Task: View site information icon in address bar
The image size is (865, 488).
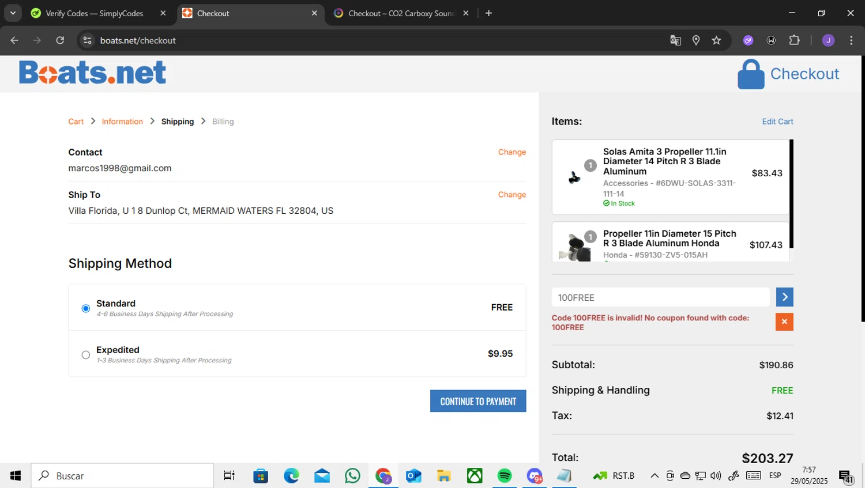Action: coord(88,40)
